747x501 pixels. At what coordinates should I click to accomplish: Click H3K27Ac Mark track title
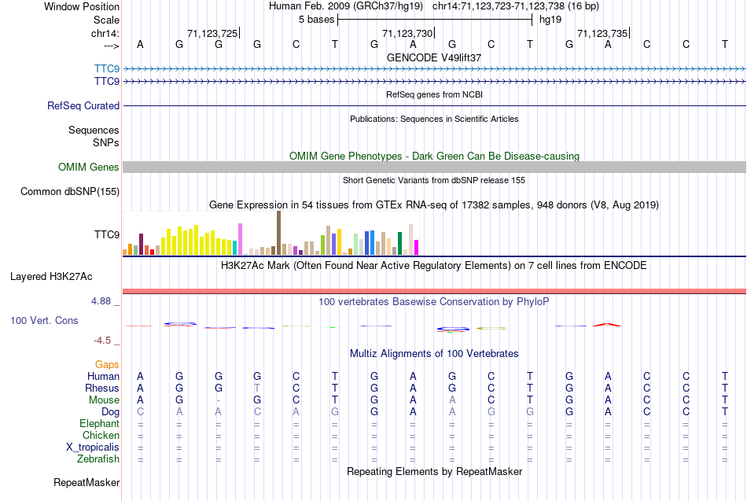pyautogui.click(x=434, y=266)
